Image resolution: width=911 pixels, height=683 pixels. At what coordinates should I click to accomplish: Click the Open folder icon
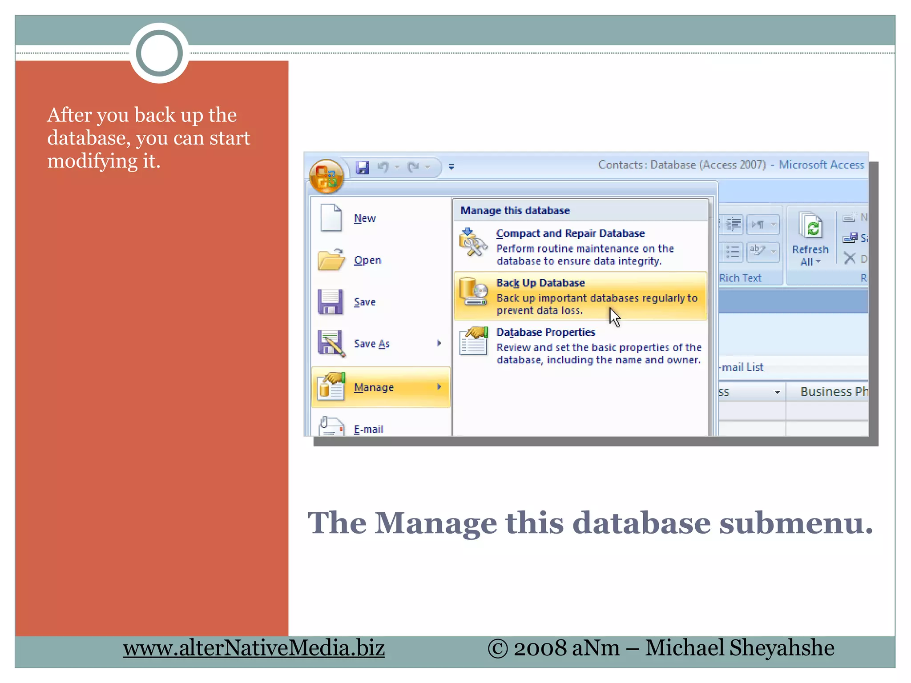coord(331,259)
